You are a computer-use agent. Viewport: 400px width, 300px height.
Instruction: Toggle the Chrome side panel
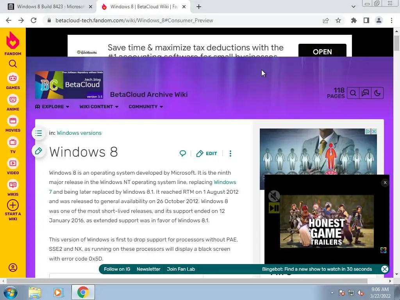tap(366, 20)
